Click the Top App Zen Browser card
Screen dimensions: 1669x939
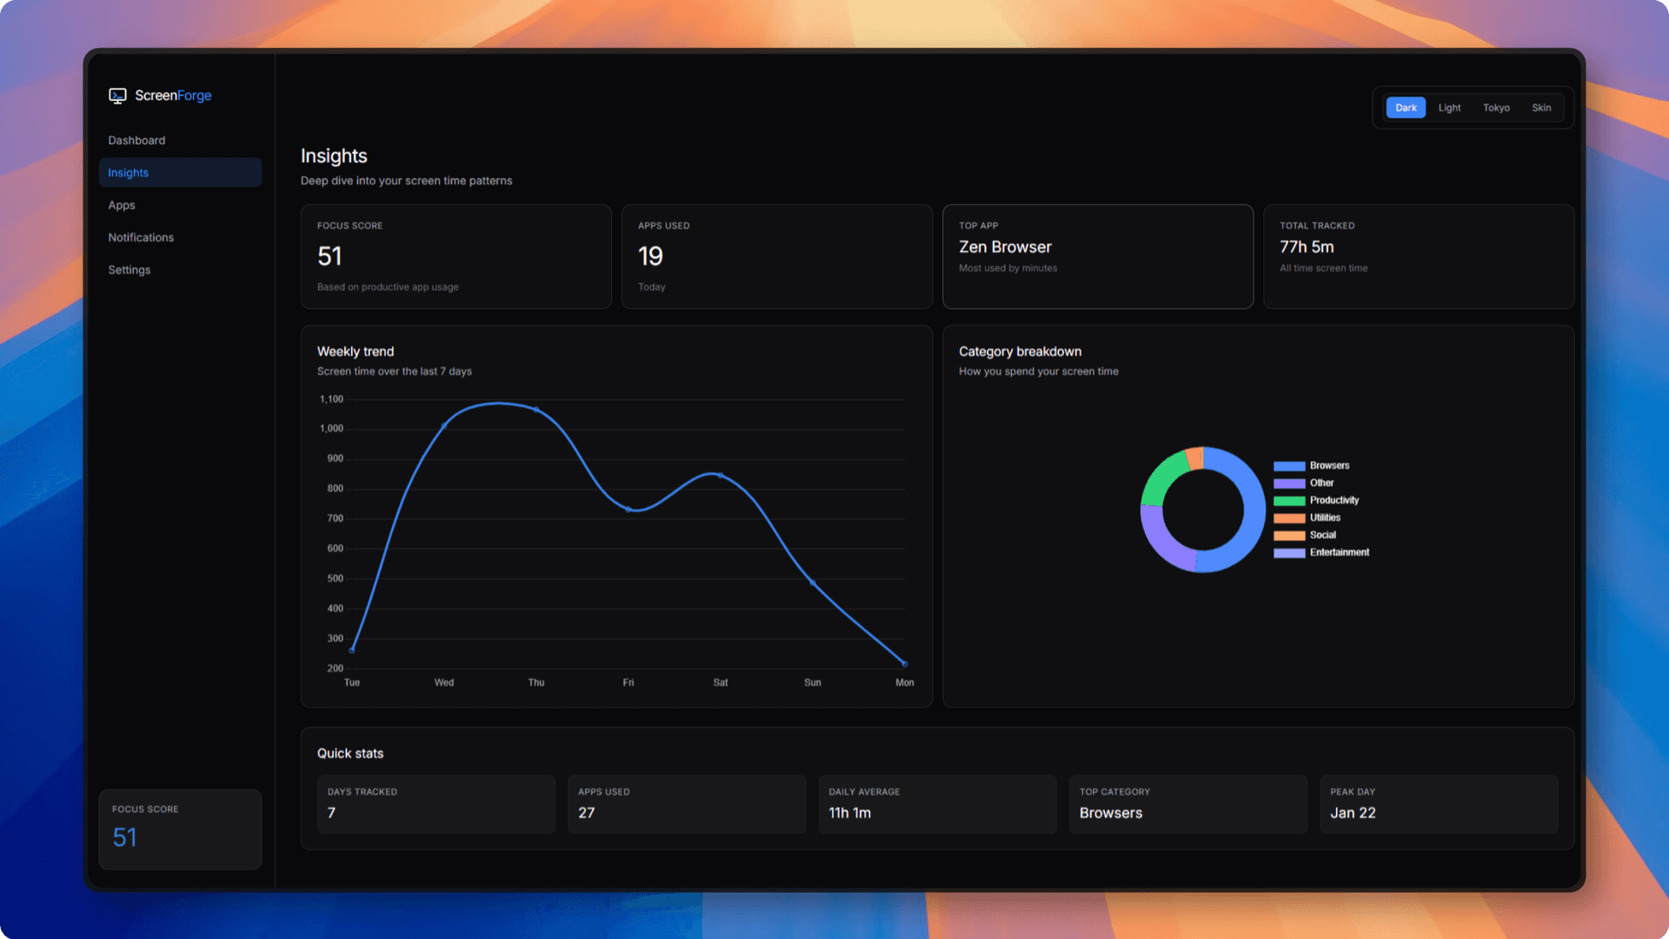pyautogui.click(x=1097, y=256)
